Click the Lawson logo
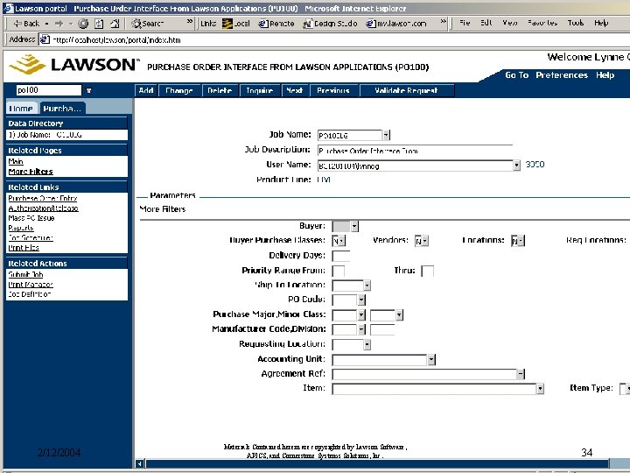The image size is (630, 473). (73, 65)
